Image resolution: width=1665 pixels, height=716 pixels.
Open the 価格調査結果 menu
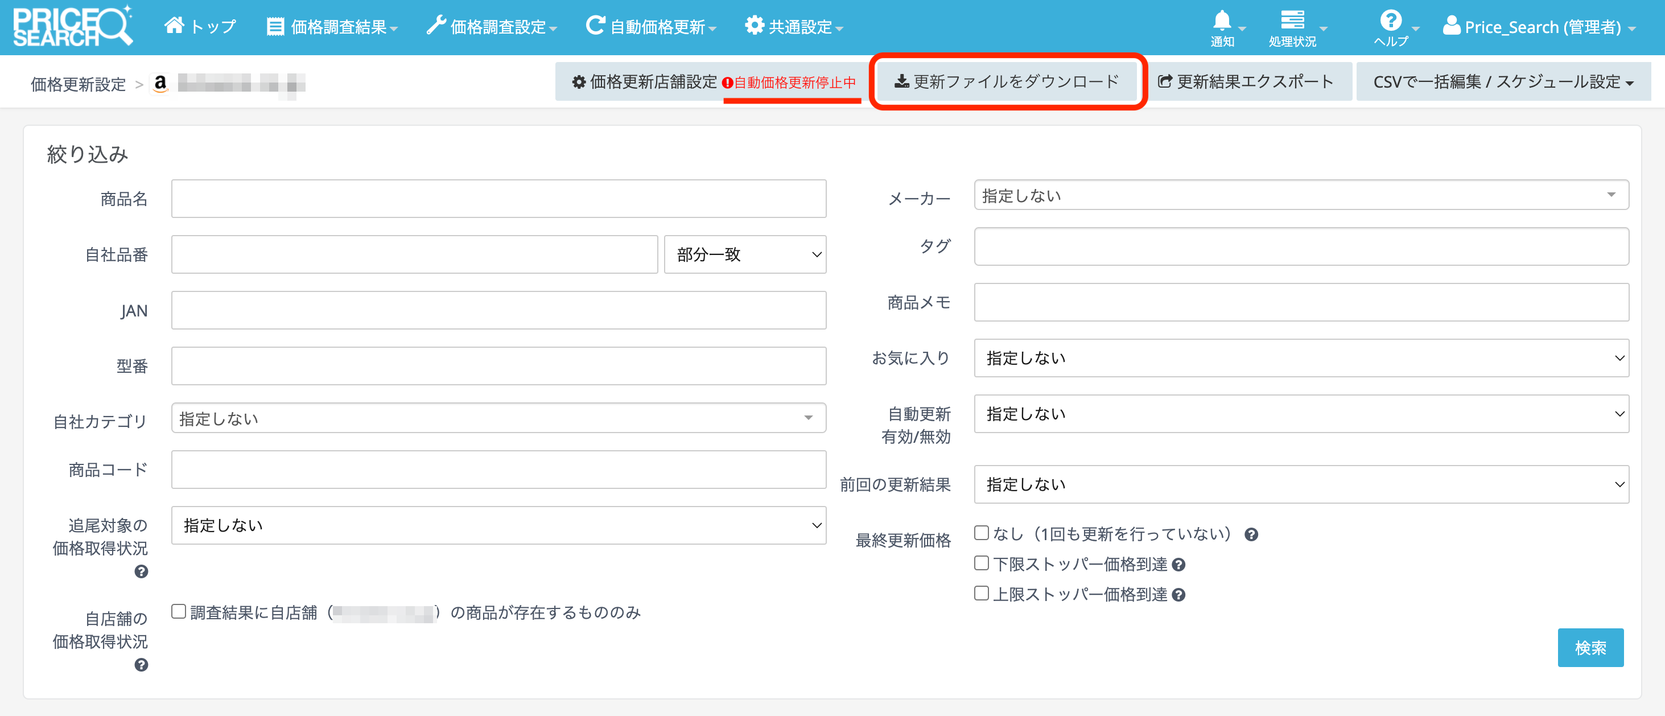pos(332,27)
